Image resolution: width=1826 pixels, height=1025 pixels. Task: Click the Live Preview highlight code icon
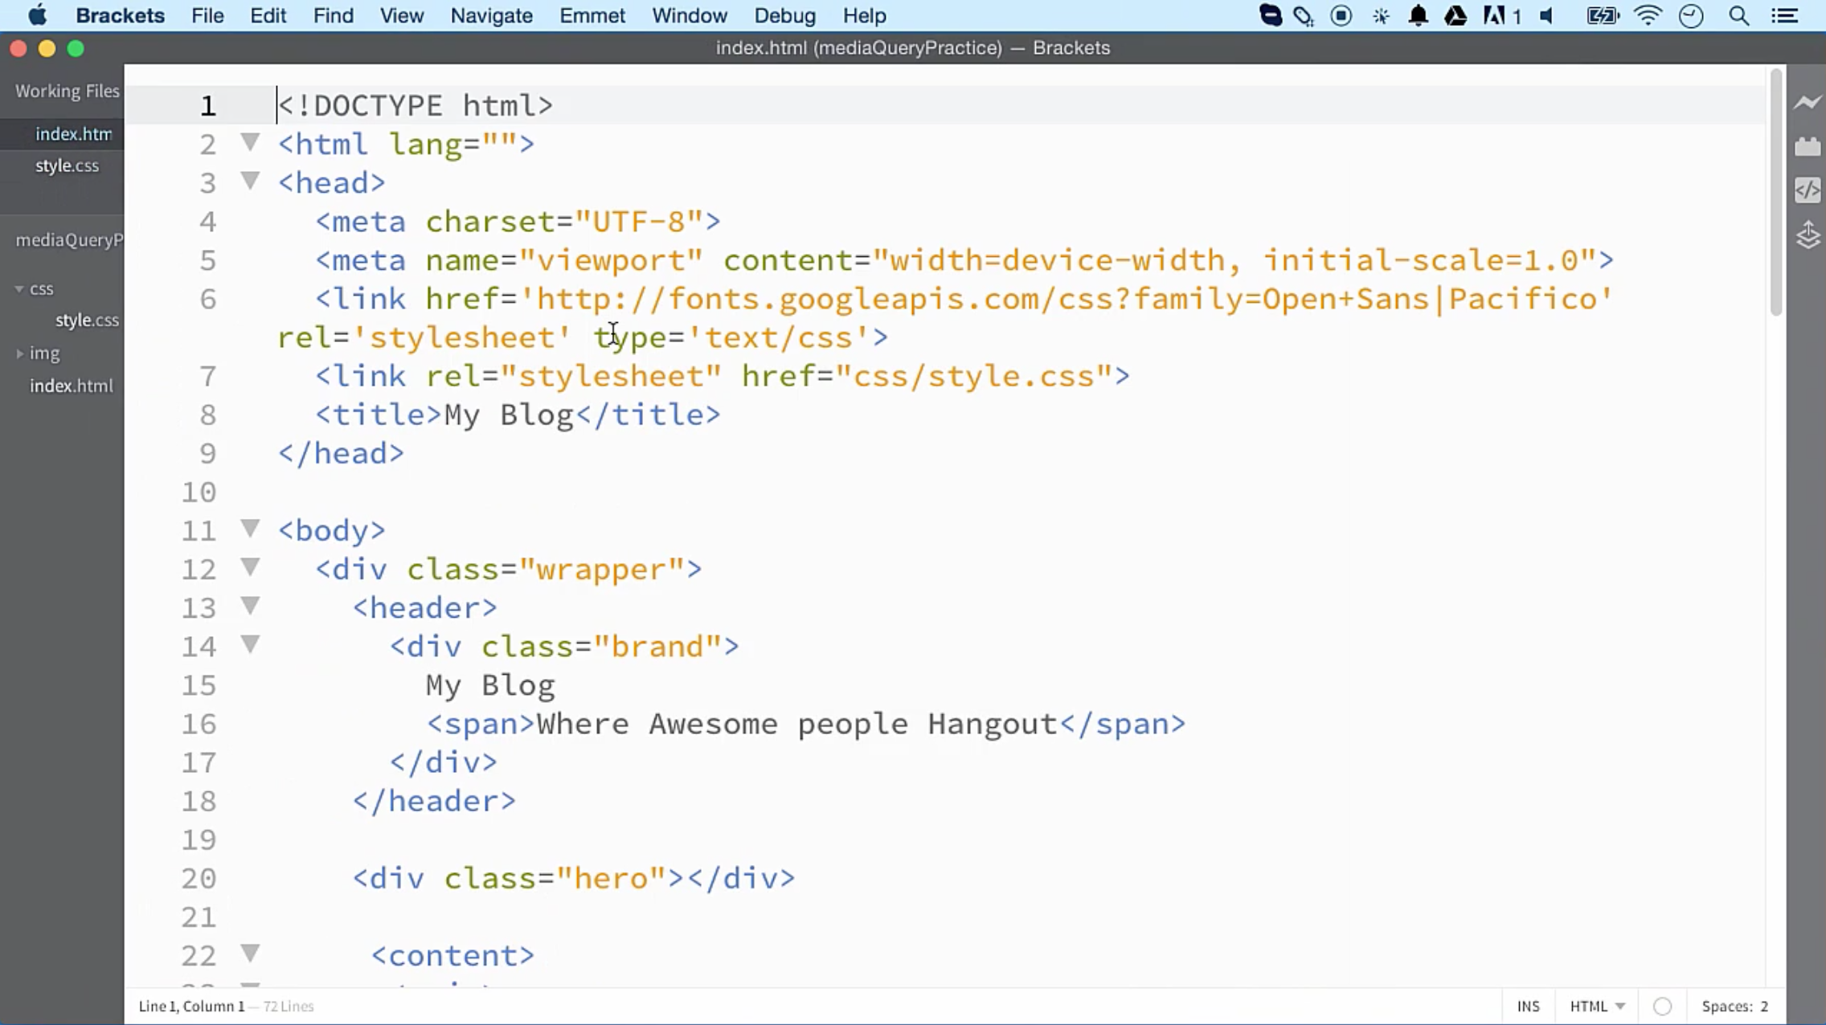point(1808,190)
